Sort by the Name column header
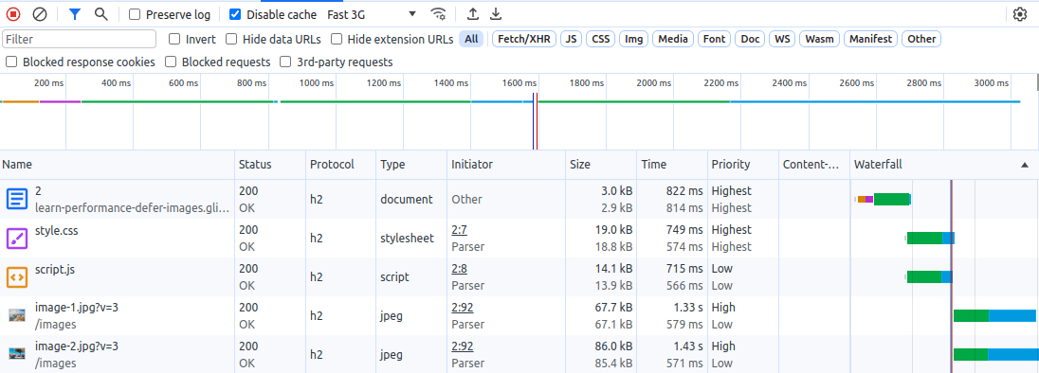This screenshot has height=373, width=1039. point(118,165)
